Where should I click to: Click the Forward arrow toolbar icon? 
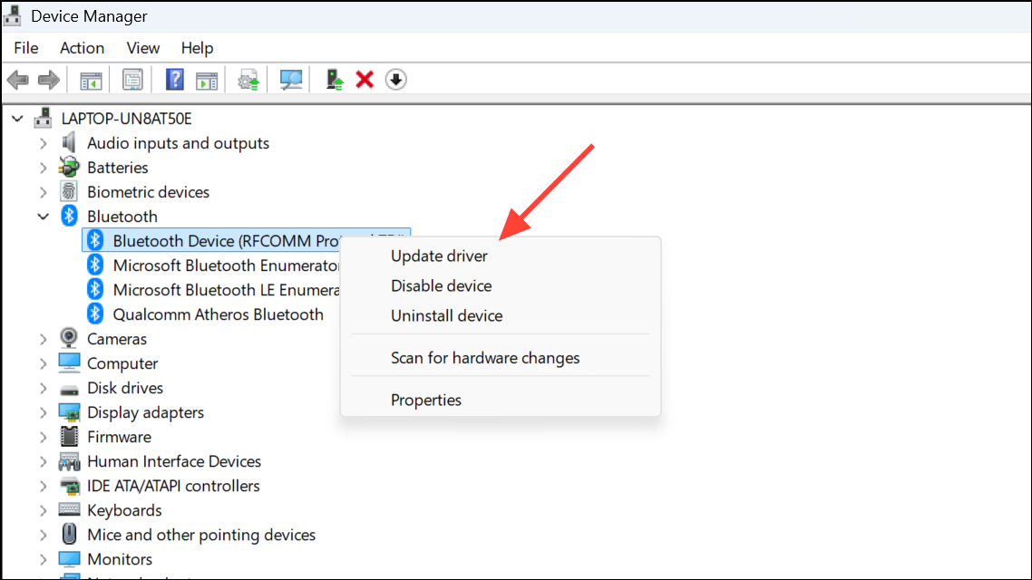pyautogui.click(x=49, y=81)
